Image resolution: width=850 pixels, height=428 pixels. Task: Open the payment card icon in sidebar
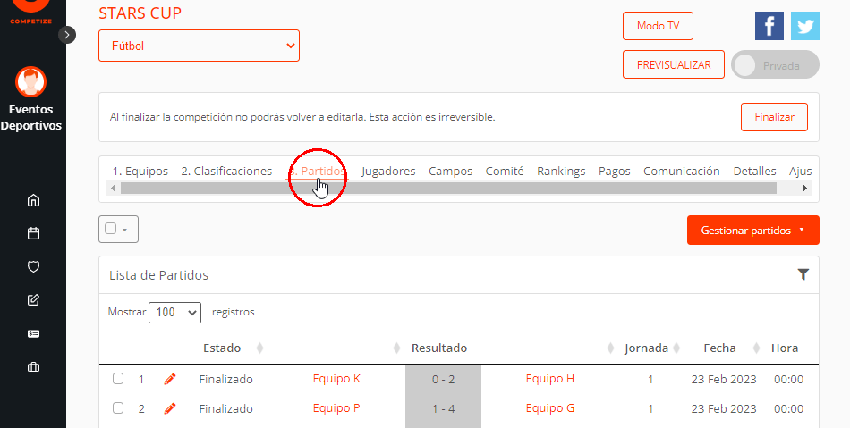coord(34,334)
